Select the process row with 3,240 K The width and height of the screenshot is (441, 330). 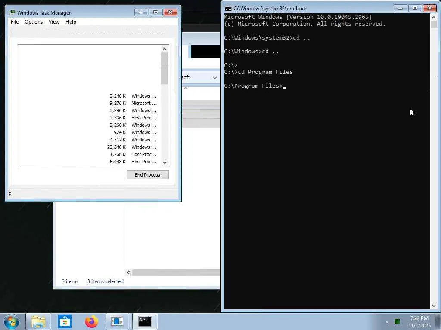point(90,110)
